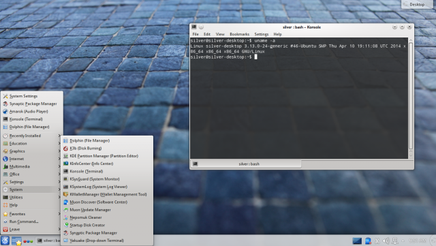
Task: Click the new tab icon in the Konsole tab bar
Action: (x=196, y=164)
